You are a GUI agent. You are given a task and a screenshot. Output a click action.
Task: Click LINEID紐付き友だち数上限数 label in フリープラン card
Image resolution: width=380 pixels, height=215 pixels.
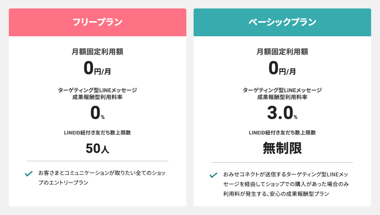97,133
